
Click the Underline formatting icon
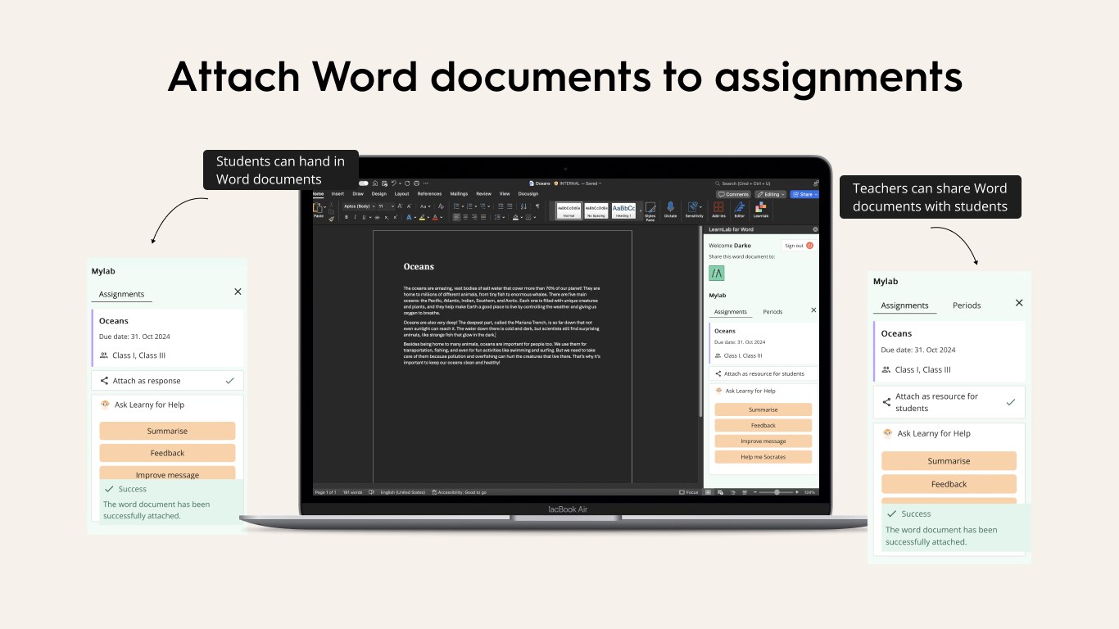[364, 217]
